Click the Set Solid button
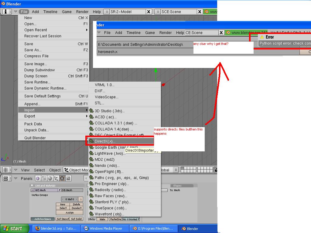 77,219
